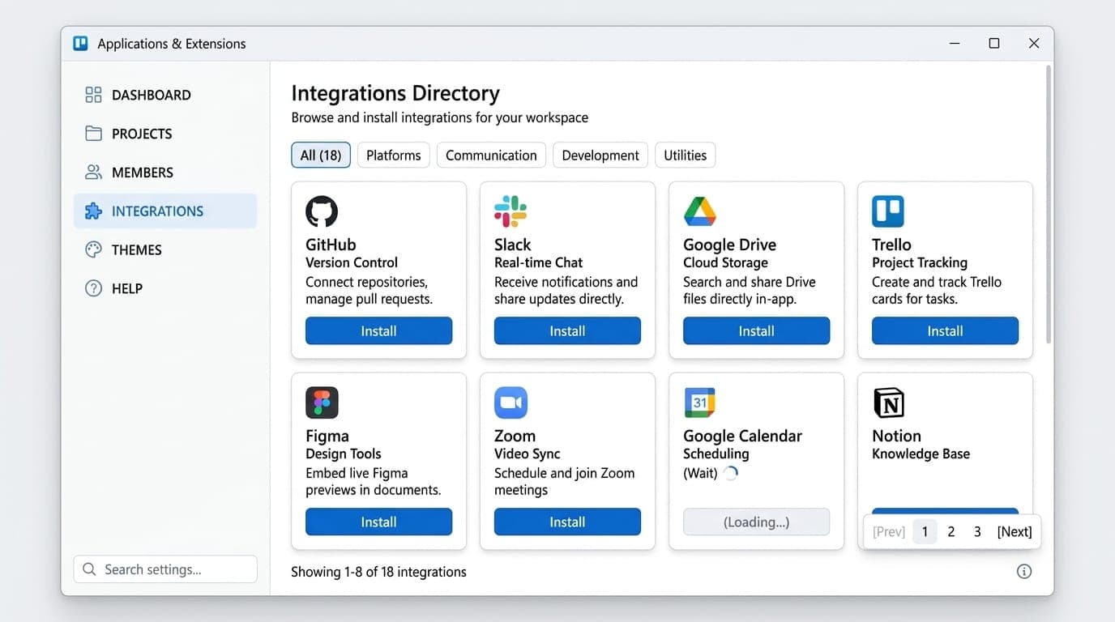This screenshot has height=622, width=1115.
Task: Click the Slack logo icon
Action: pos(511,211)
